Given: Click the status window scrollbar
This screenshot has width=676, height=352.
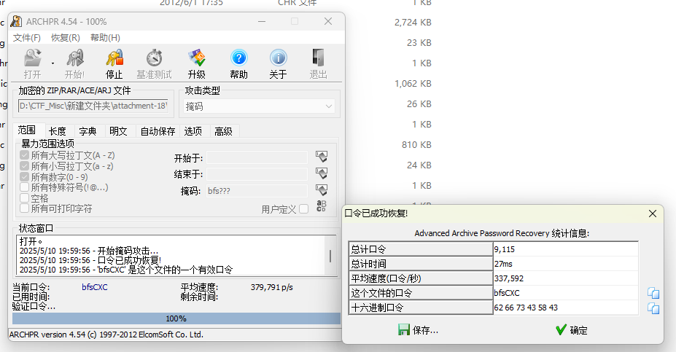Looking at the screenshot, I should [x=330, y=255].
